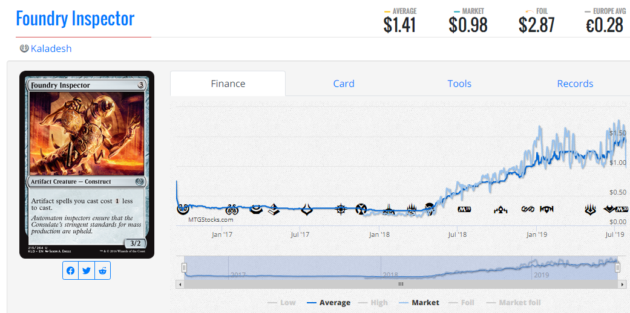
Task: Click the Ultimate Masters set marker
Action: coord(528,209)
